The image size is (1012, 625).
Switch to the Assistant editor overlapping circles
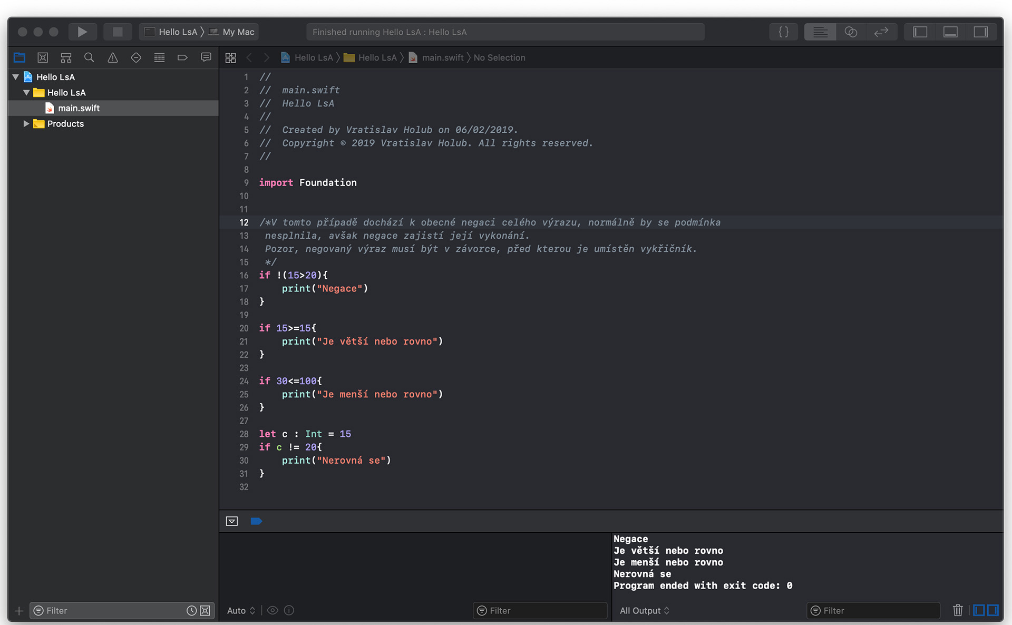coord(850,32)
